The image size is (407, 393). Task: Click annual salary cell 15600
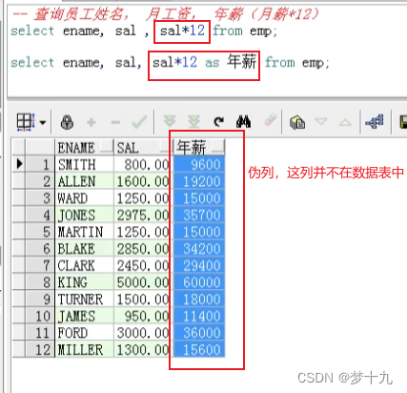198,350
